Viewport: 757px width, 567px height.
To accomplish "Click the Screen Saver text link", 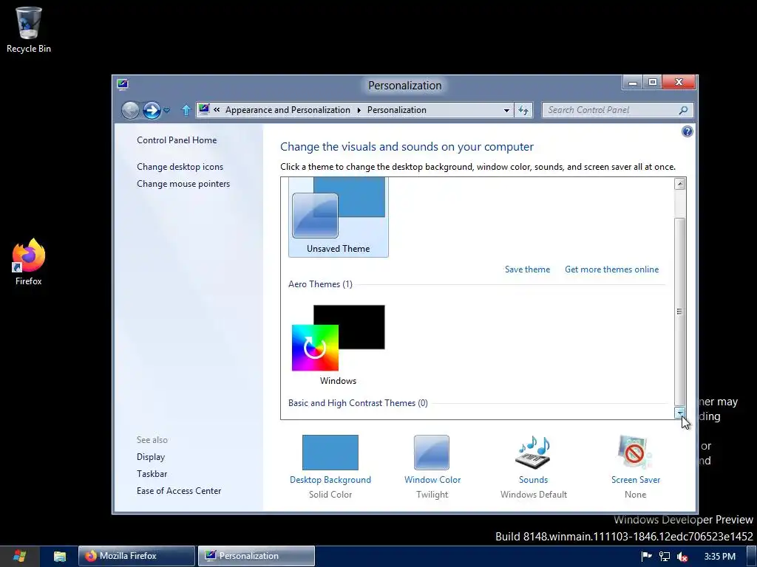I will pyautogui.click(x=636, y=480).
